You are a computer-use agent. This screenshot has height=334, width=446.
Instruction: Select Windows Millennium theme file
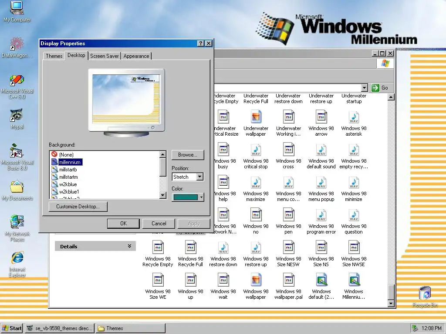coord(354,287)
